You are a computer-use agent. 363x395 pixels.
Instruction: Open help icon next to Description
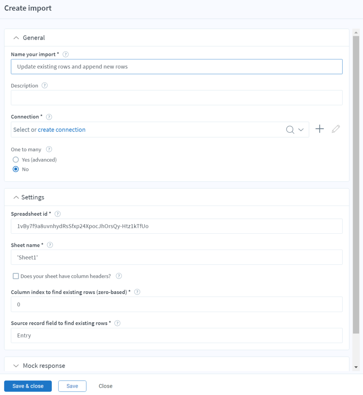[44, 85]
